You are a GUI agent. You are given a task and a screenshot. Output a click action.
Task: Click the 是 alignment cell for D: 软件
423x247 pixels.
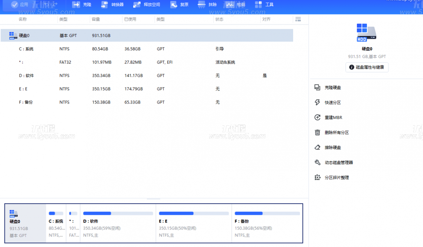[x=265, y=76]
